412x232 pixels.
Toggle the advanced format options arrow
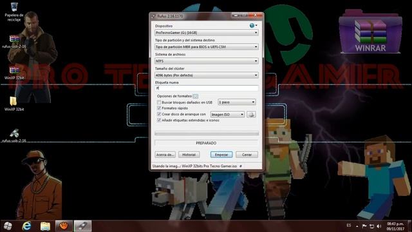(196, 96)
